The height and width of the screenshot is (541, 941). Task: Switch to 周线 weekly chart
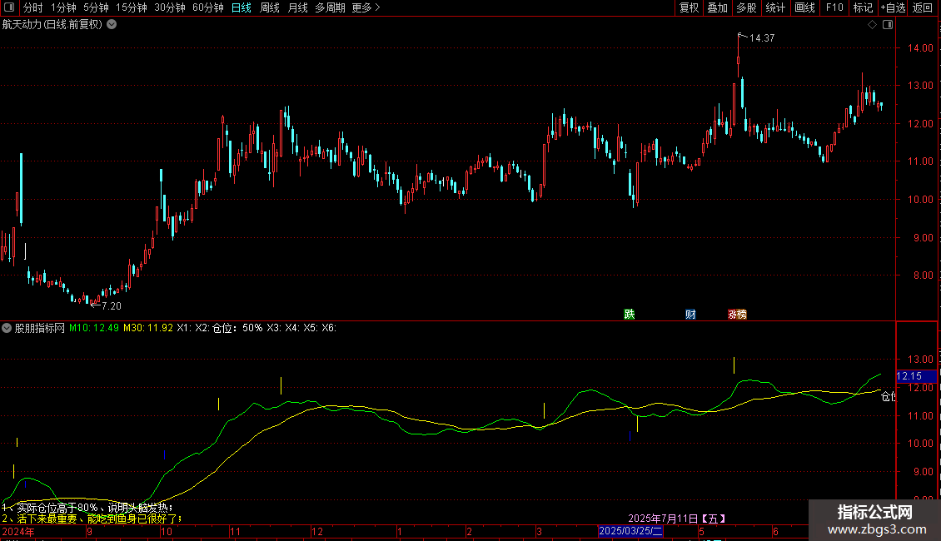pyautogui.click(x=270, y=7)
